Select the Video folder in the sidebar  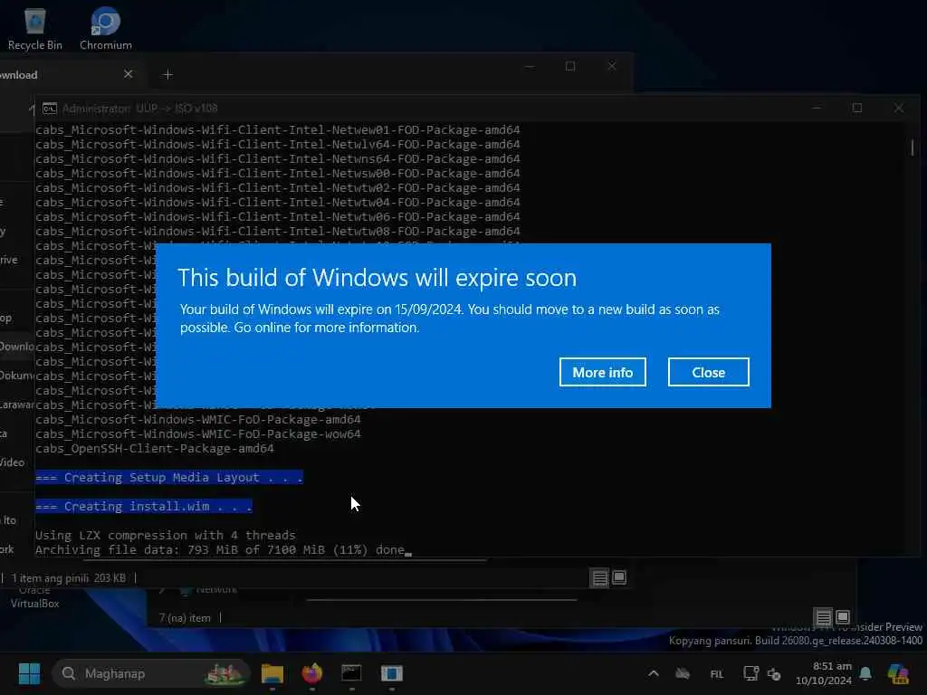click(13, 462)
